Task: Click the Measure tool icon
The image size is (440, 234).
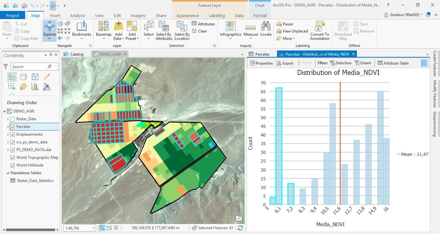Action: click(x=251, y=27)
